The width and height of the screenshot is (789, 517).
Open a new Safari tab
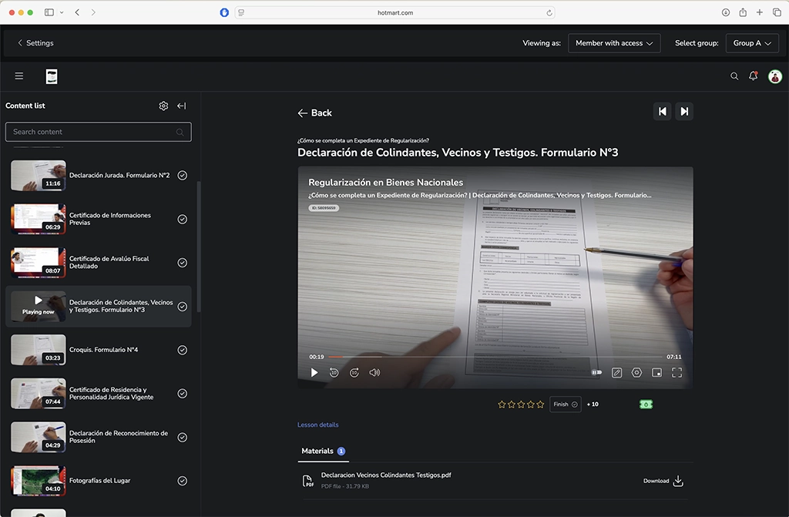point(759,12)
